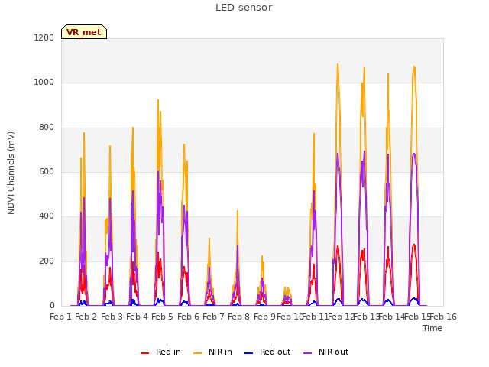
Task: Click the Feb 5 NIR in peak
Action: [x=158, y=100]
